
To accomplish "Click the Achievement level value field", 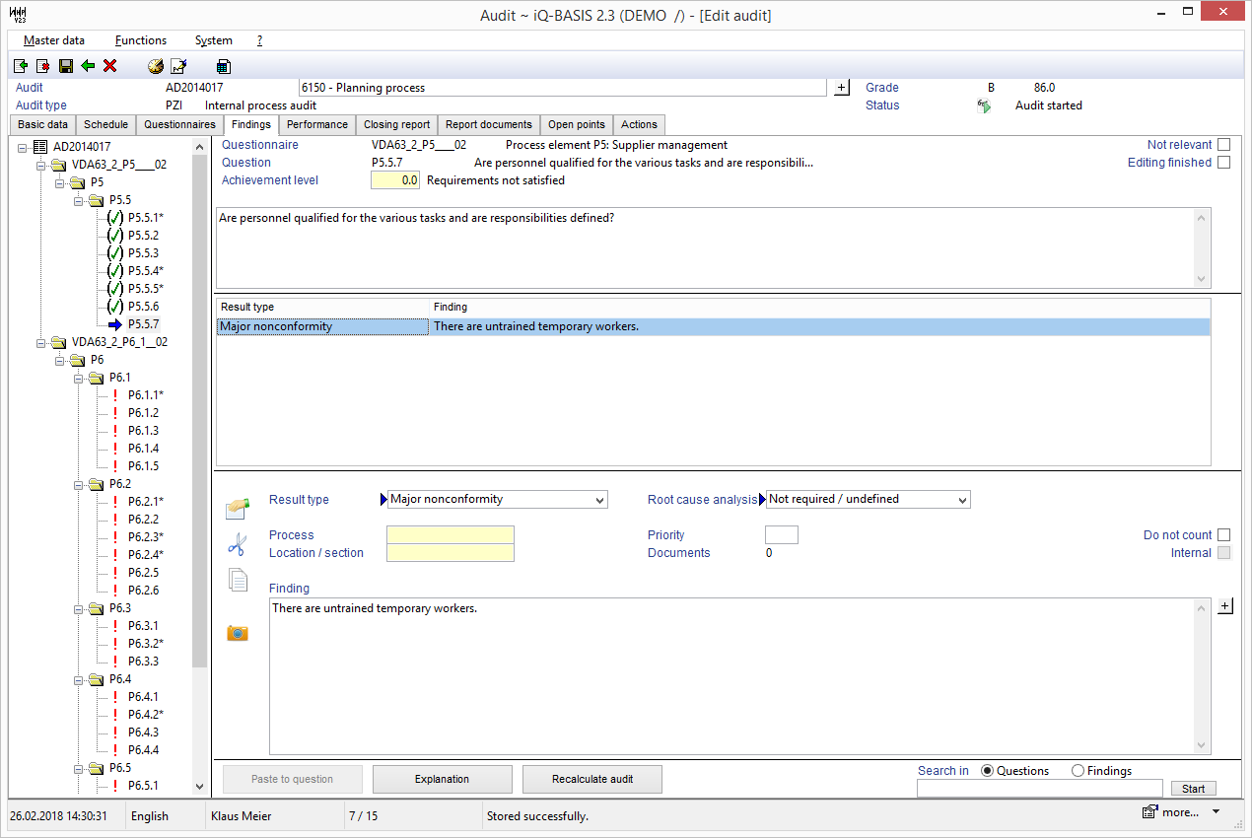I will click(395, 180).
